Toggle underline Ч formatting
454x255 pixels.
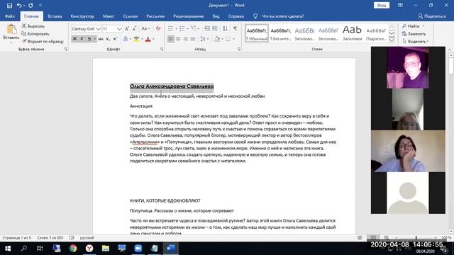[x=89, y=39]
